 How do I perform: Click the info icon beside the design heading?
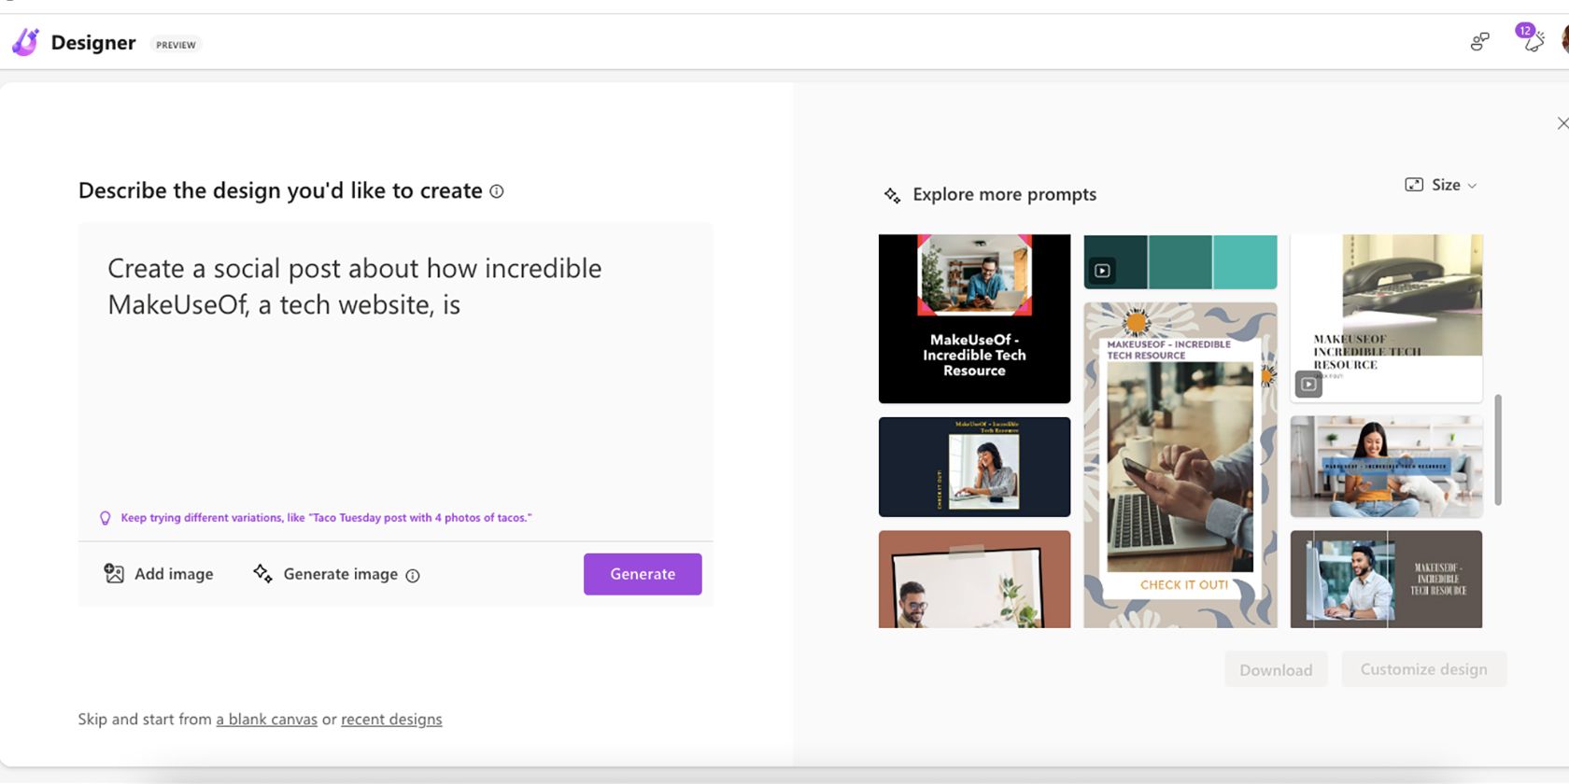[497, 191]
